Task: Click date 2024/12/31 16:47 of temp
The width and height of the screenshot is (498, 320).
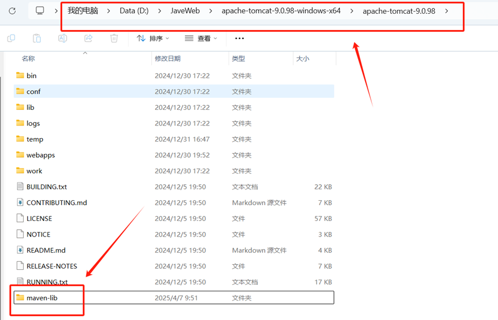Action: tap(183, 139)
